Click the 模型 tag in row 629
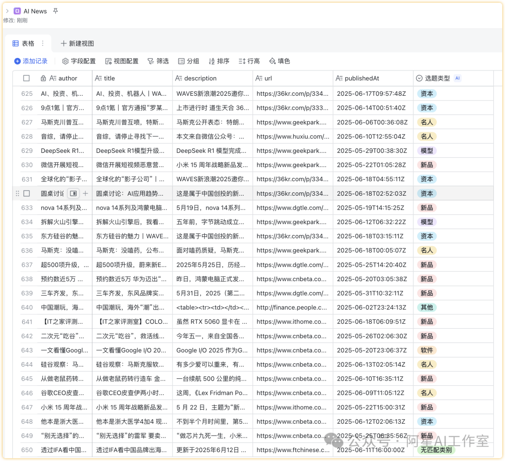 [427, 150]
